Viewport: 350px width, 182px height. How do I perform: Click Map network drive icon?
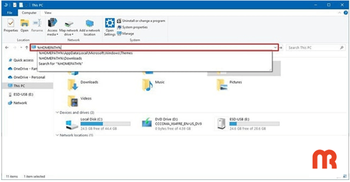coord(69,24)
